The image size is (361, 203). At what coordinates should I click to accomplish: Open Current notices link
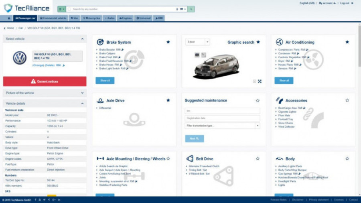coord(48,81)
